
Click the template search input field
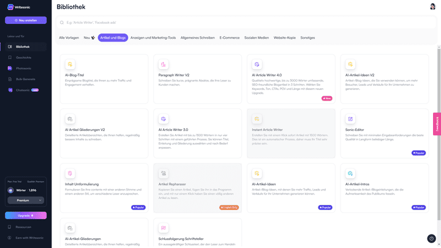point(245,23)
